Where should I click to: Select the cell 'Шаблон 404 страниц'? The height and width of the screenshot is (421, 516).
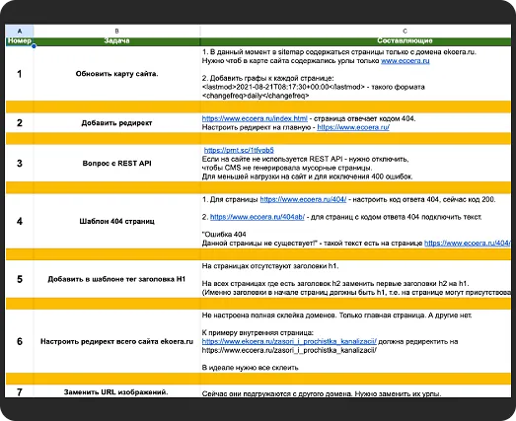coord(116,221)
